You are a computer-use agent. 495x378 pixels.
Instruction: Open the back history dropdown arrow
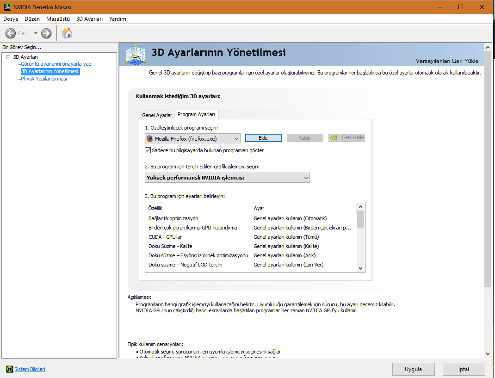[x=36, y=33]
